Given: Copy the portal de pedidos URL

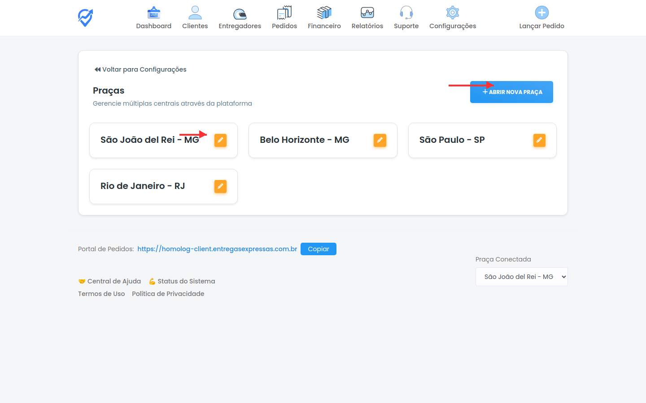Looking at the screenshot, I should (318, 249).
